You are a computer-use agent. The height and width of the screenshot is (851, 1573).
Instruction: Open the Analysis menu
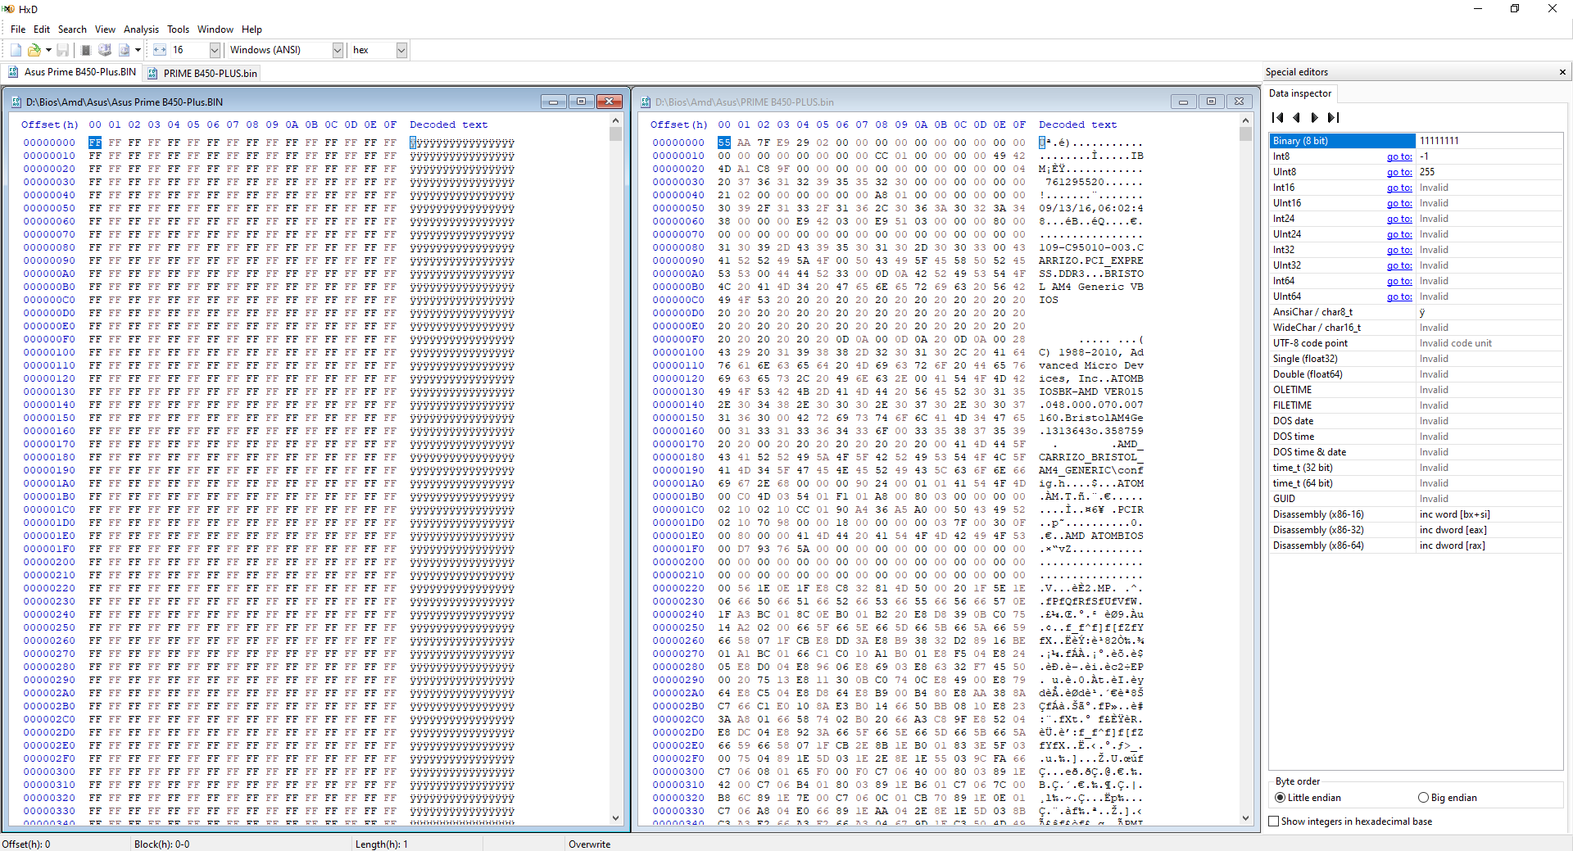point(141,29)
